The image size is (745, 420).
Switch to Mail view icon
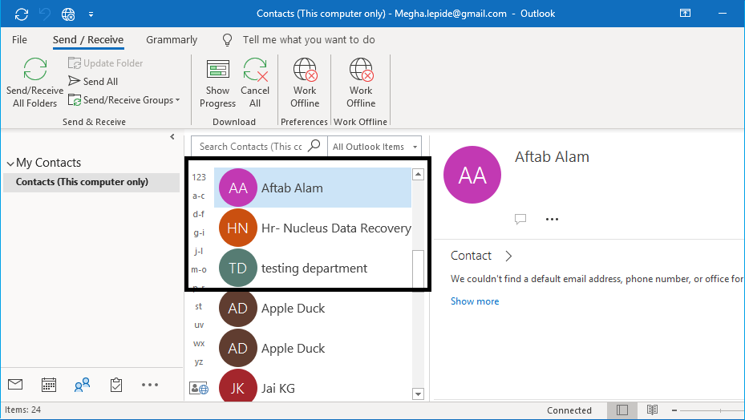(15, 385)
